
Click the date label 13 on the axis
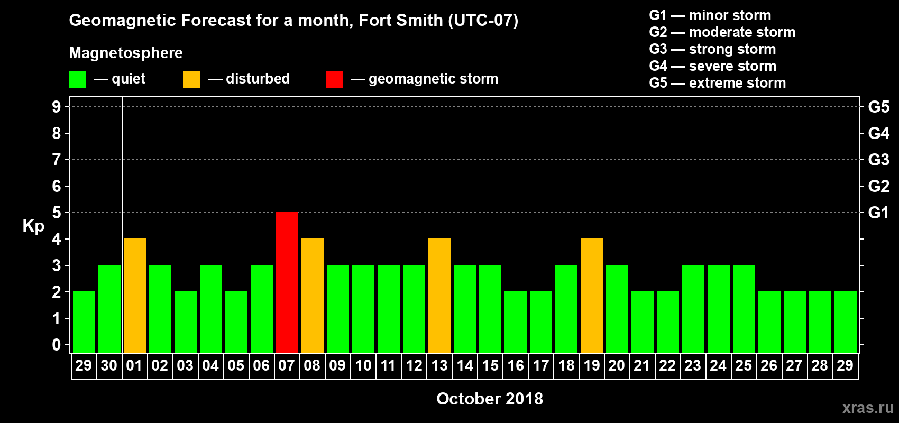click(439, 365)
